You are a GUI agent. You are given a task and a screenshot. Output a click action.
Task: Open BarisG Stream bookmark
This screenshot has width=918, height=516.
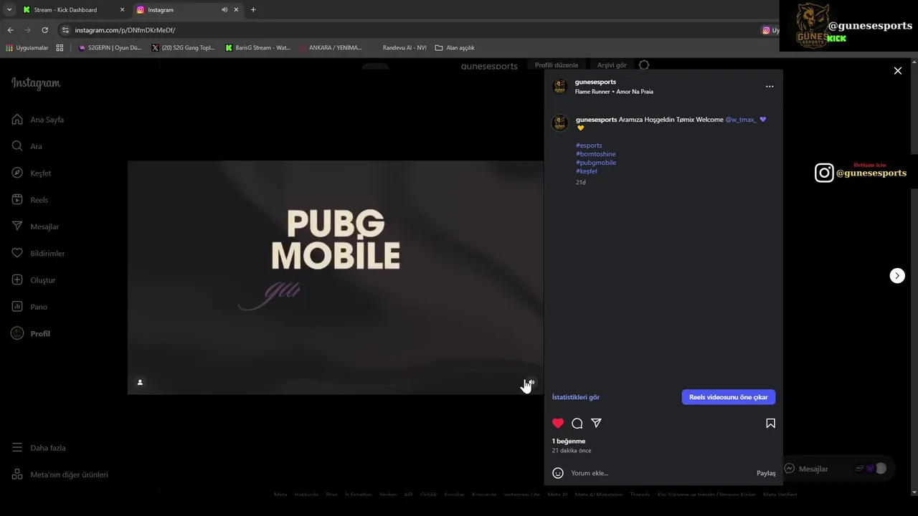[257, 48]
